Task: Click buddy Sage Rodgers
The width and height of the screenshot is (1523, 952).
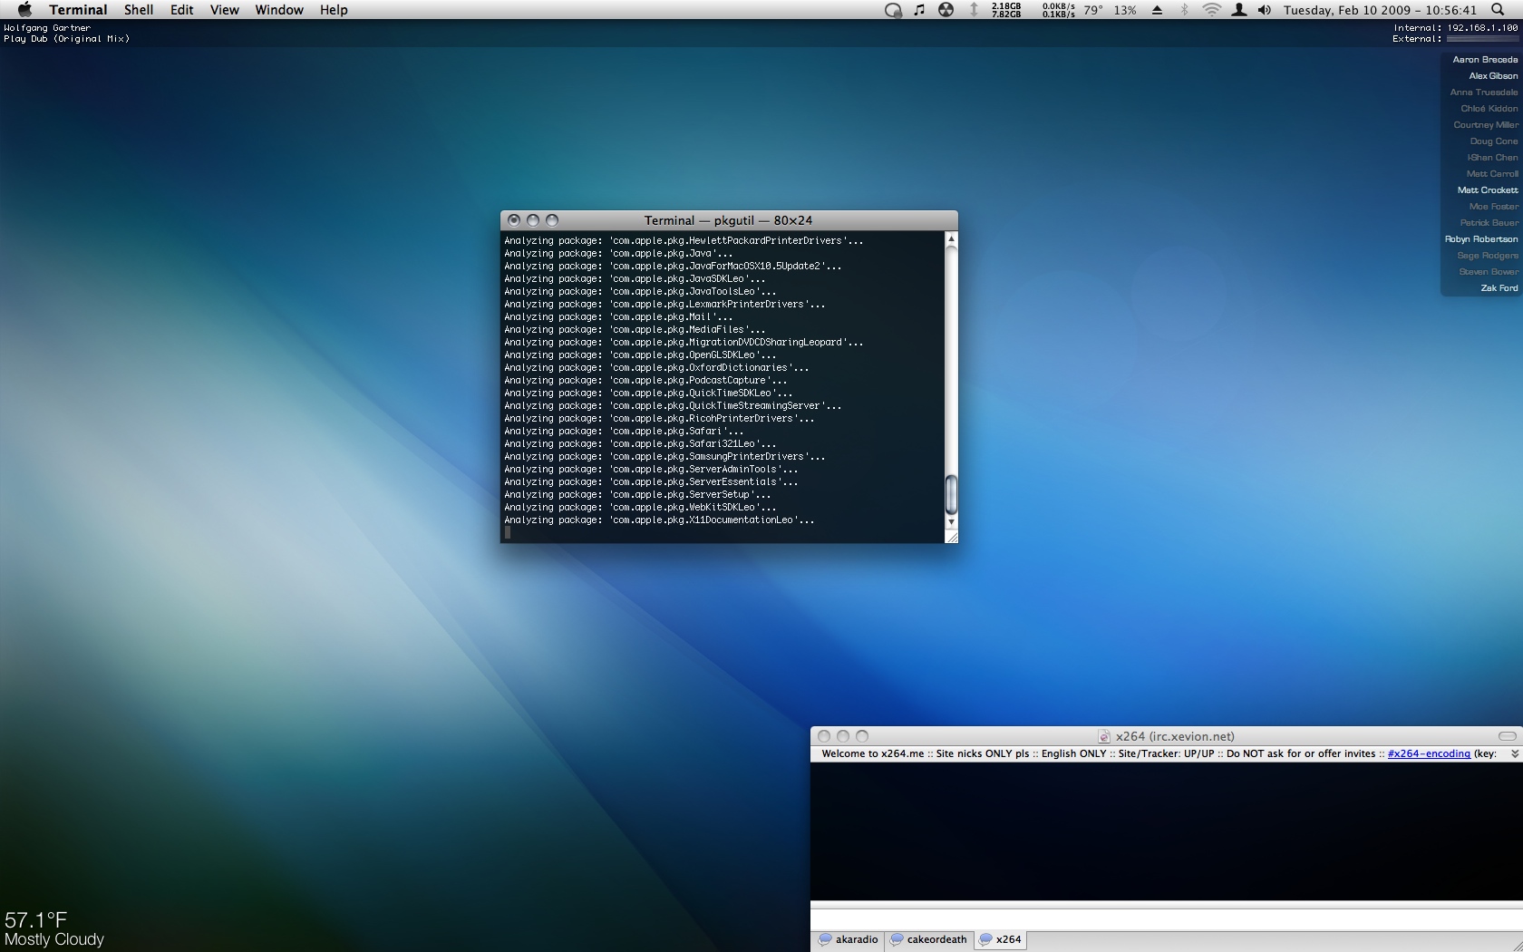Action: coord(1488,256)
